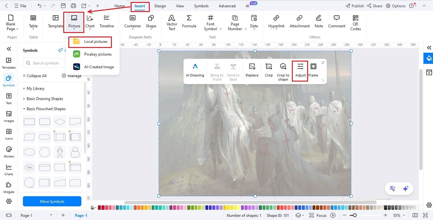
Task: Open the Text panel in the sidebar
Action: tap(9, 99)
